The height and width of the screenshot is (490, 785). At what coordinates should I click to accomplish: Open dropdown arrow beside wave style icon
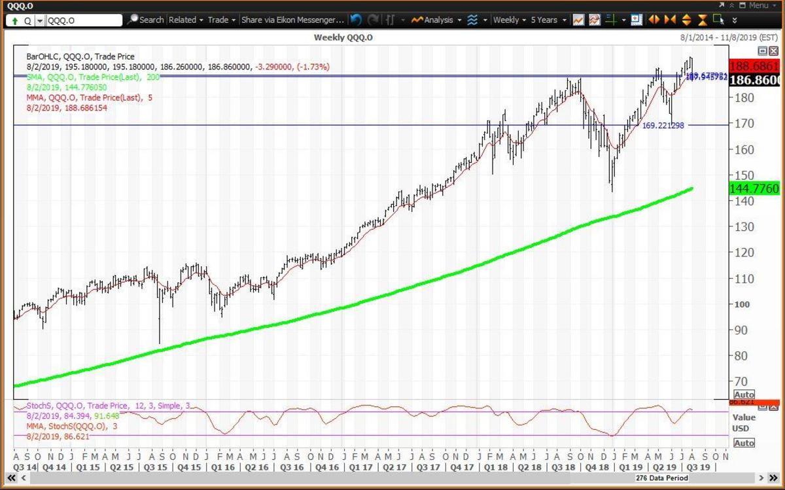(485, 20)
